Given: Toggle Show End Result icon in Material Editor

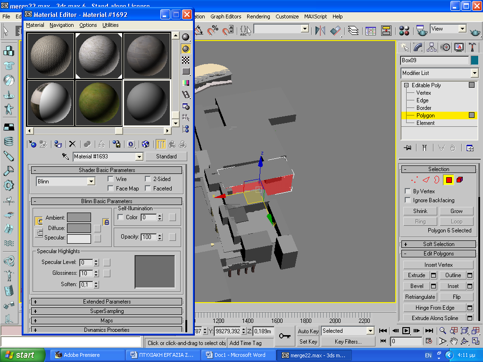Looking at the screenshot, I should (160, 144).
